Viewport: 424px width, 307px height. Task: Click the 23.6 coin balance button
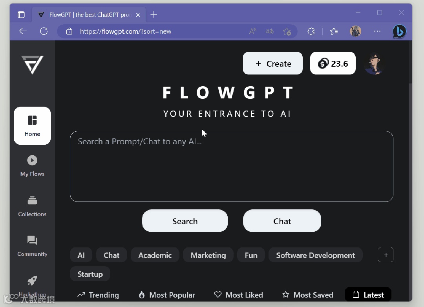click(x=333, y=63)
